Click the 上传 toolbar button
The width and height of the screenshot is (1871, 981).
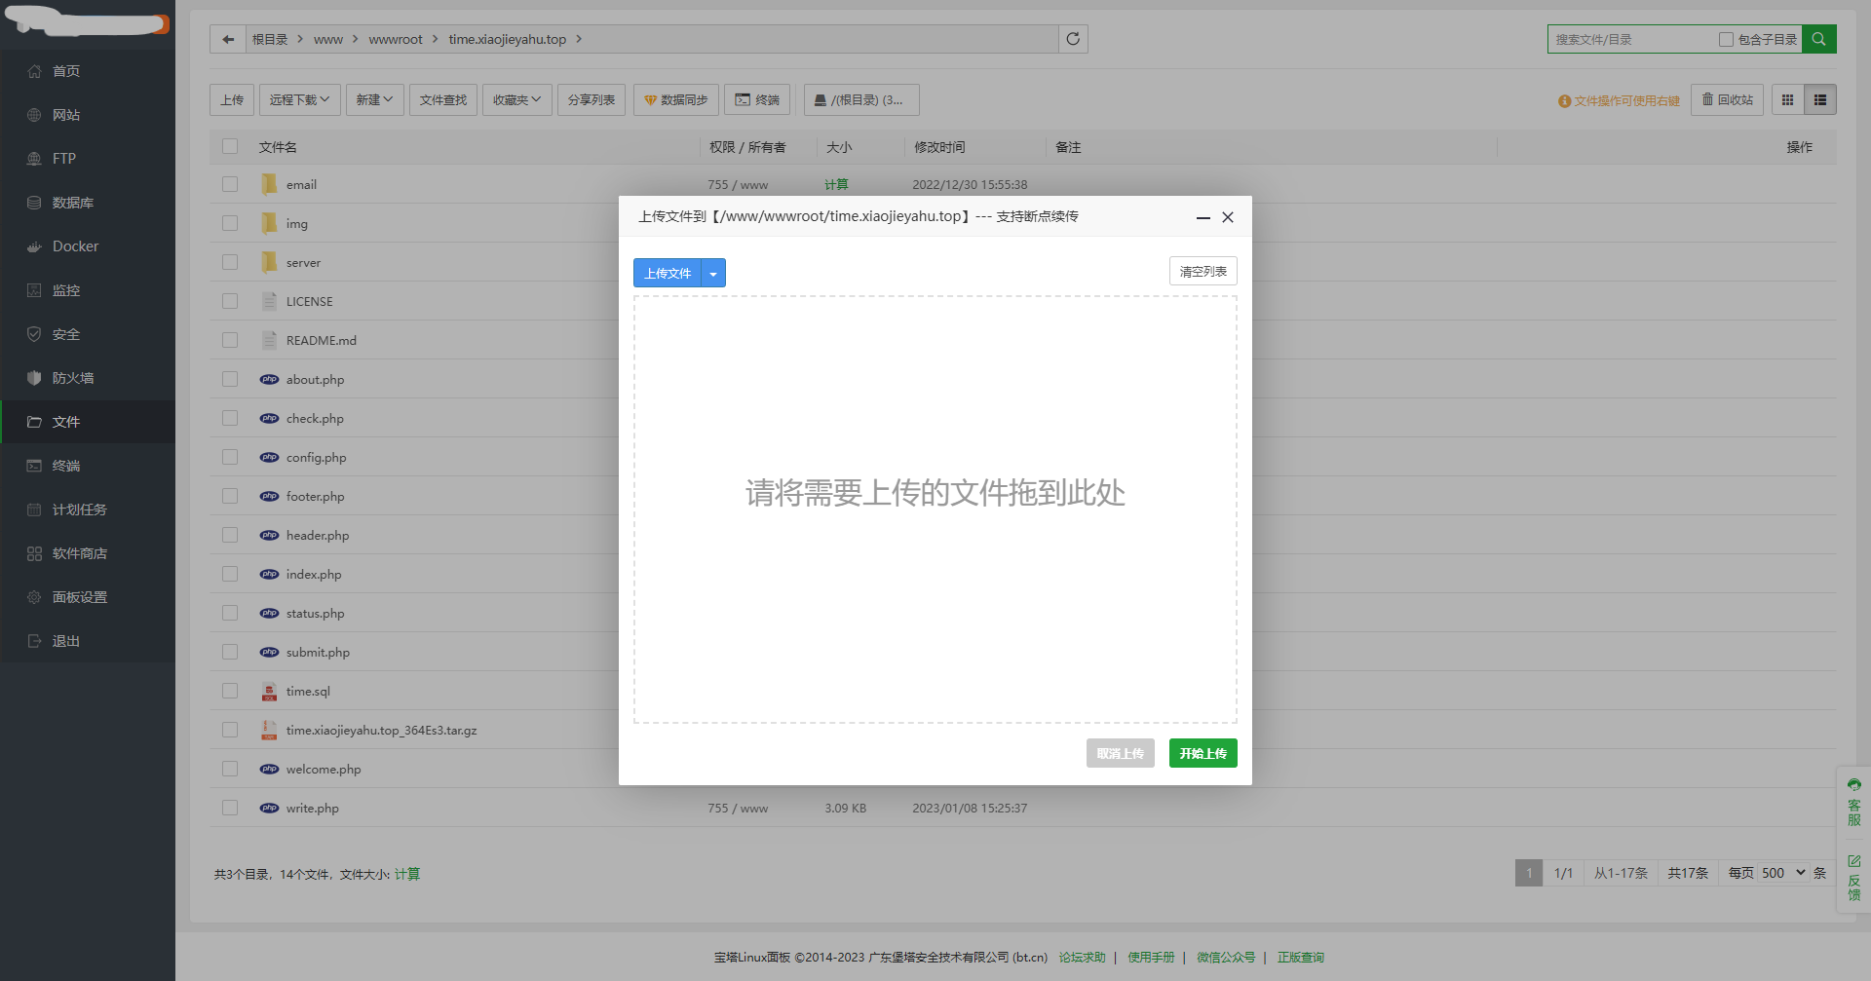232,99
